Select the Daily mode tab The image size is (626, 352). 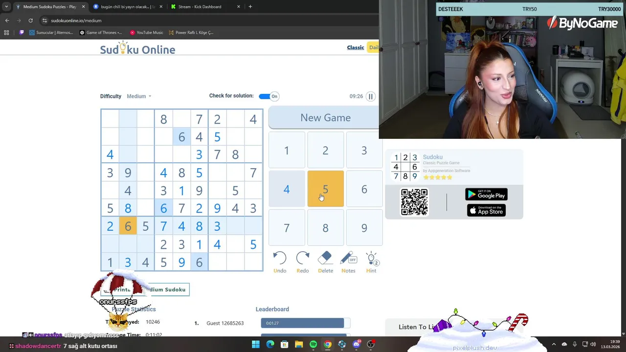coord(374,47)
